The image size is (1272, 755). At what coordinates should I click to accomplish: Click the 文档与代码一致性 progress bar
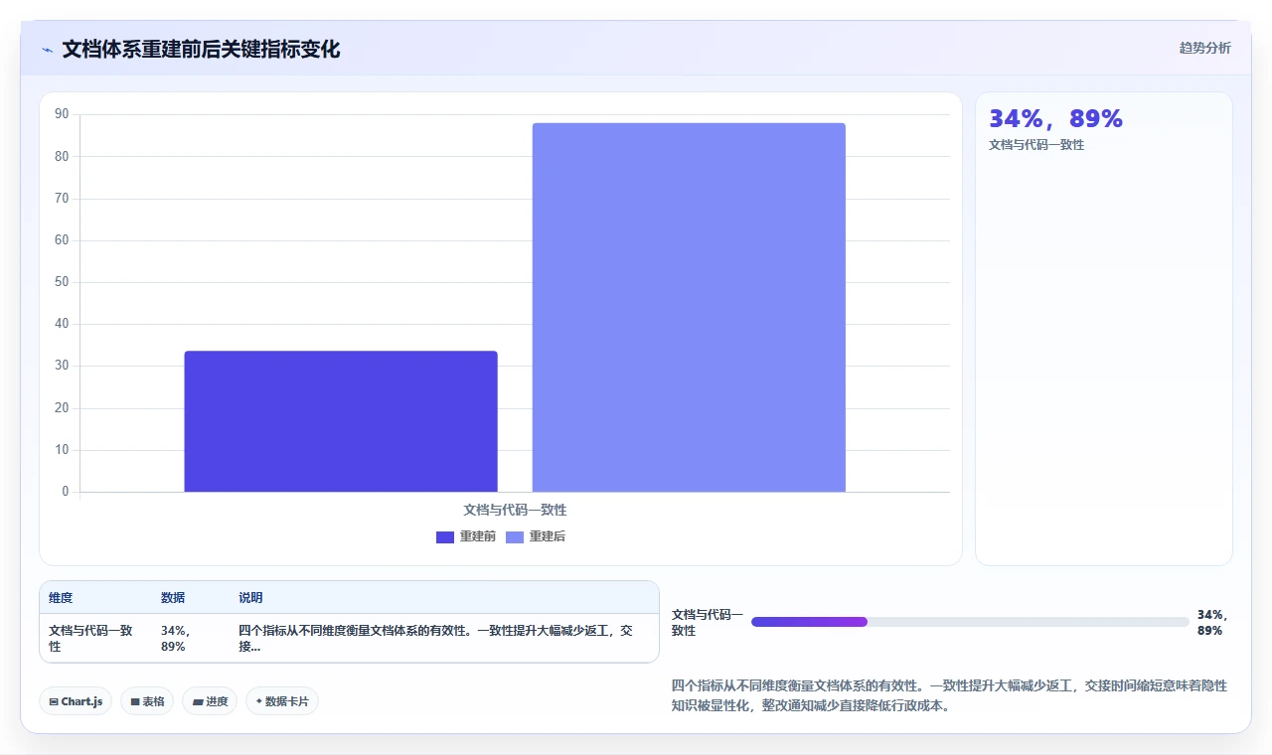[970, 622]
